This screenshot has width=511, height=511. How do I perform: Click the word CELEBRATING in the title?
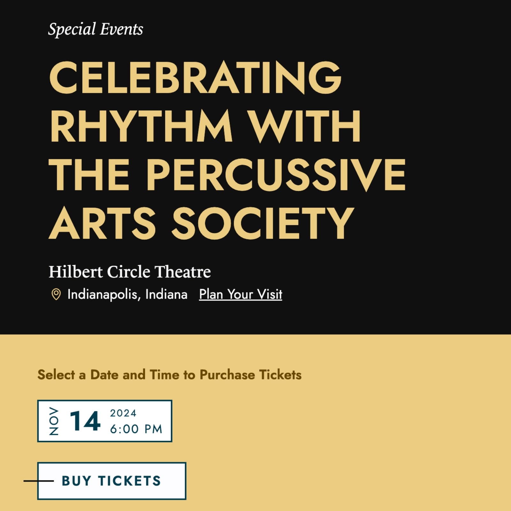(x=195, y=78)
